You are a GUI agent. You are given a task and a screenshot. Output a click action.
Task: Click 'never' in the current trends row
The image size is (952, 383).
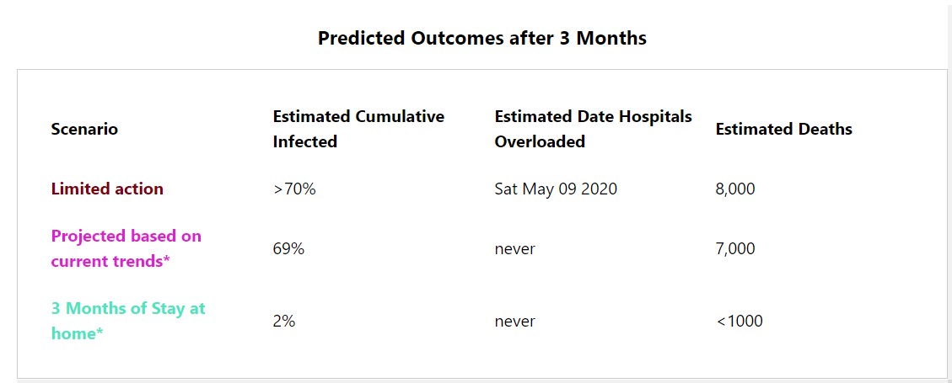pyautogui.click(x=514, y=248)
